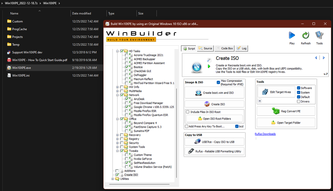
Task: Click the Reg Convert PE button
Action: (x=286, y=111)
